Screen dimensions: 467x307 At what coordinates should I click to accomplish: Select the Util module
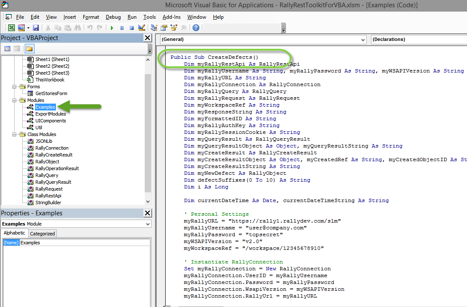(x=39, y=127)
